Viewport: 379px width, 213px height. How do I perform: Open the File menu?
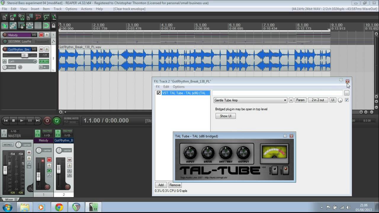coord(4,9)
